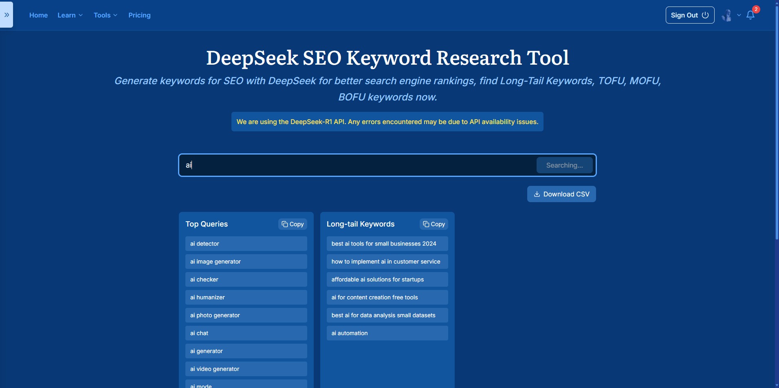
Task: Go to Home page
Action: [x=38, y=15]
